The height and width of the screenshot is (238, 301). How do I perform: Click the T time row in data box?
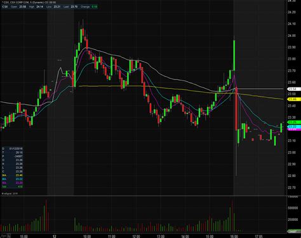click(12, 152)
